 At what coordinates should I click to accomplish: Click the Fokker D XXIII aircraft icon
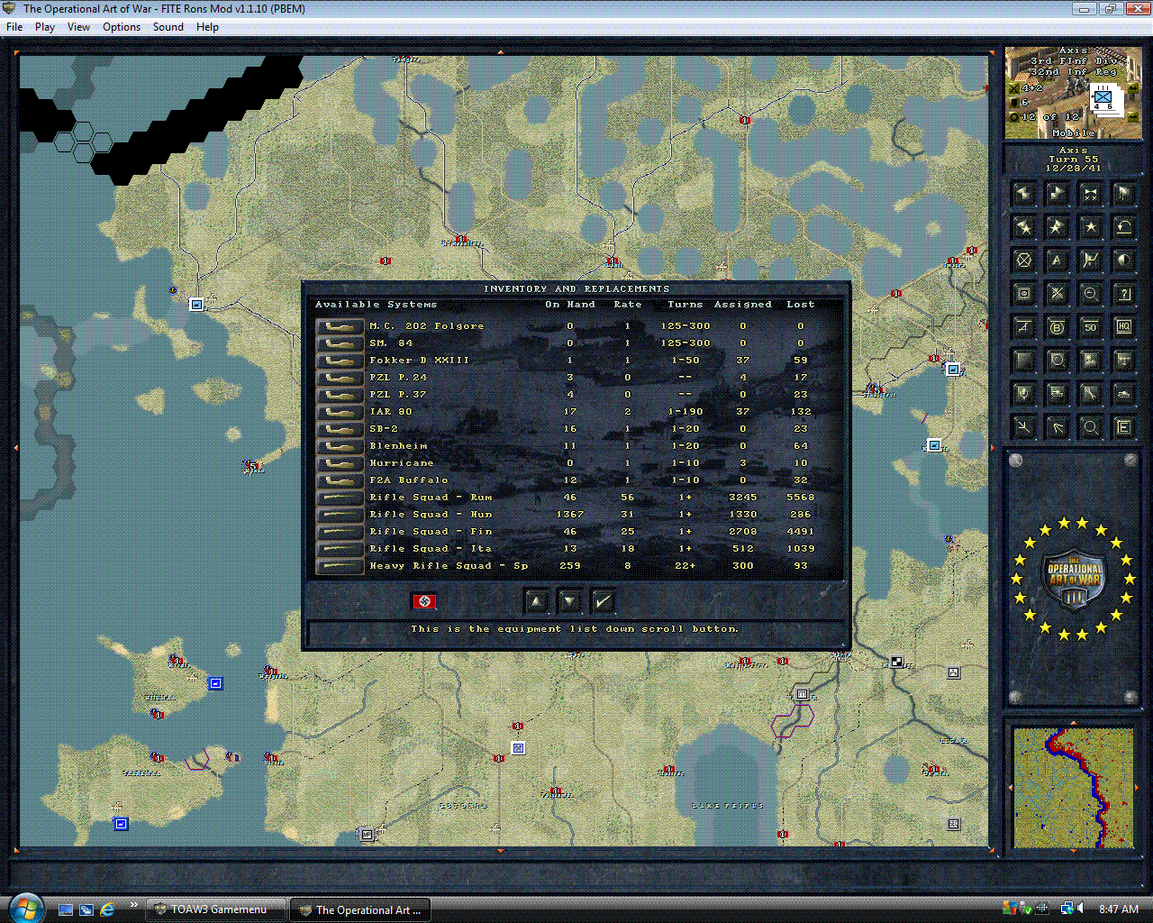coord(340,361)
